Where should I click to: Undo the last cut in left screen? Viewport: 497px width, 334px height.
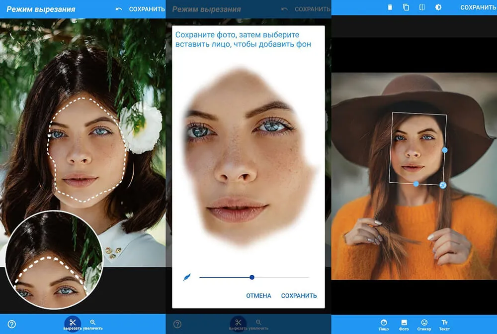(x=119, y=9)
